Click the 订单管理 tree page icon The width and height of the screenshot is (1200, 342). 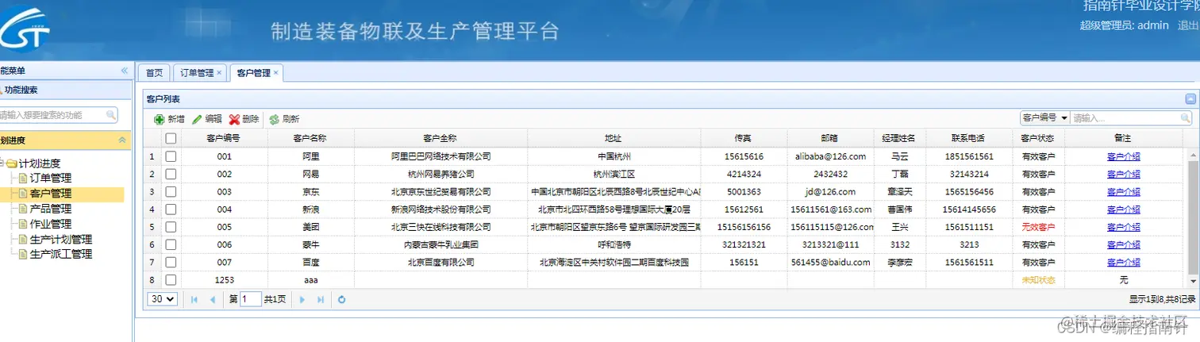click(23, 178)
